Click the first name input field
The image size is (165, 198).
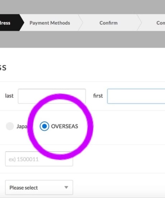(x=136, y=96)
